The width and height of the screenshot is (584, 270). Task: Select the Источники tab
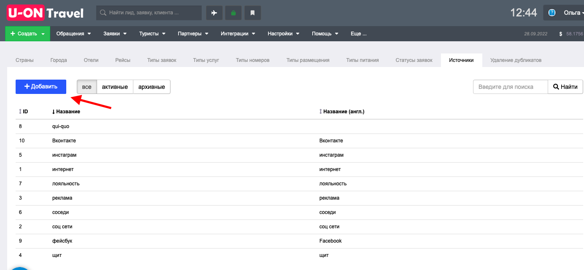461,60
